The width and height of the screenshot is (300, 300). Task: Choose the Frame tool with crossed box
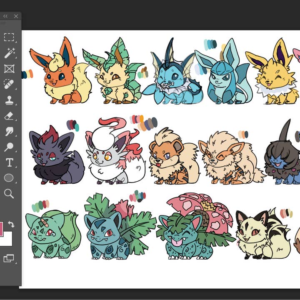[x=9, y=69]
